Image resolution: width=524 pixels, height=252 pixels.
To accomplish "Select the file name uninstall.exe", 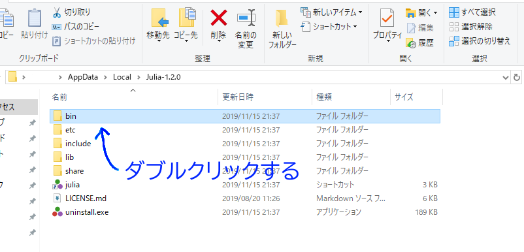I will click(87, 212).
